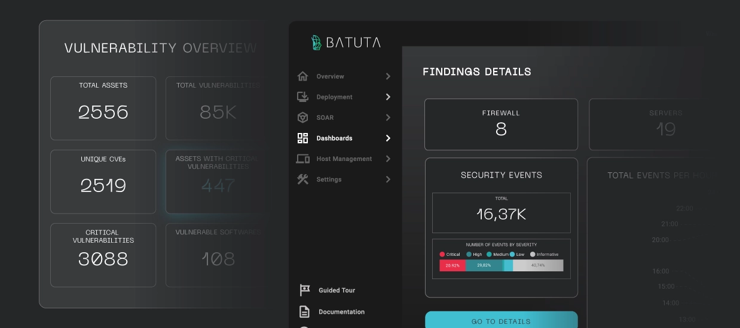Click the Settings tools icon
This screenshot has width=740, height=328.
pos(302,180)
